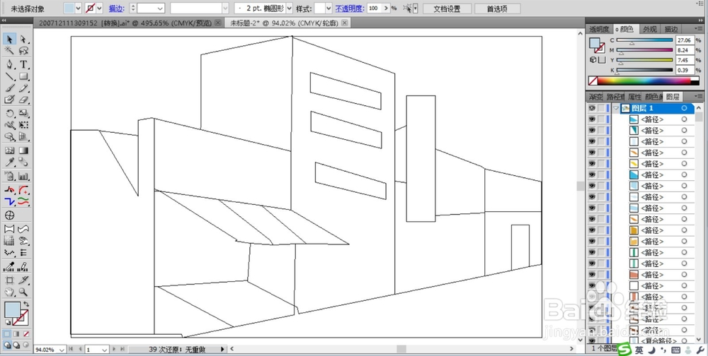Pick the Magic Wand tool
This screenshot has width=708, height=356.
9,50
